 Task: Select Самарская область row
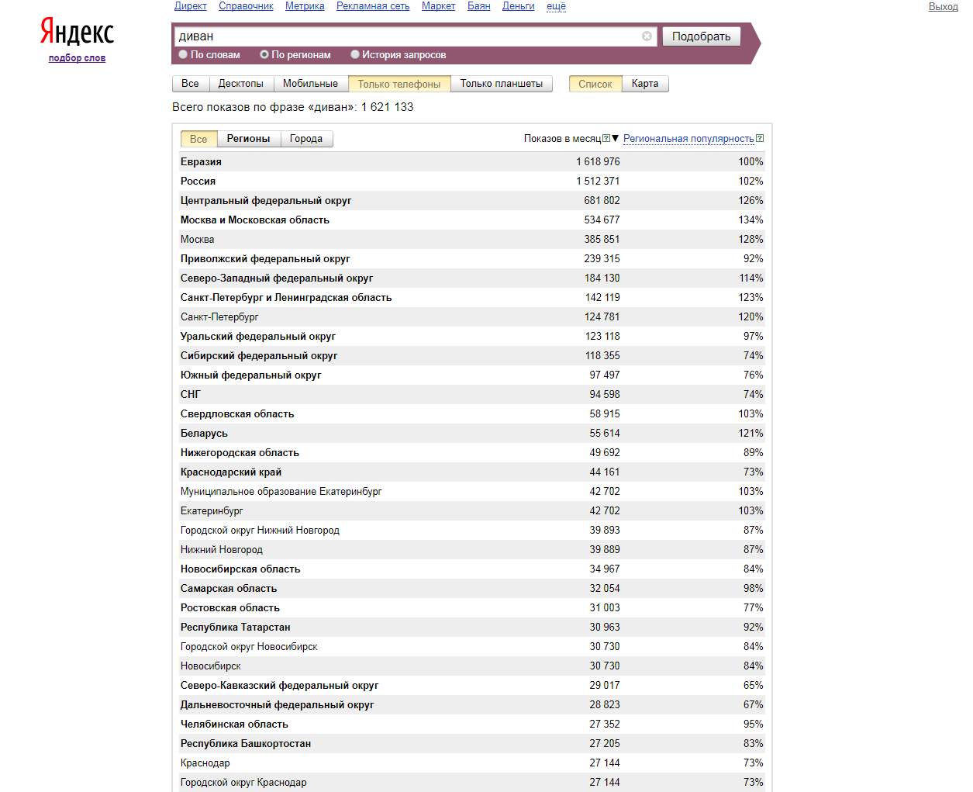pos(472,588)
